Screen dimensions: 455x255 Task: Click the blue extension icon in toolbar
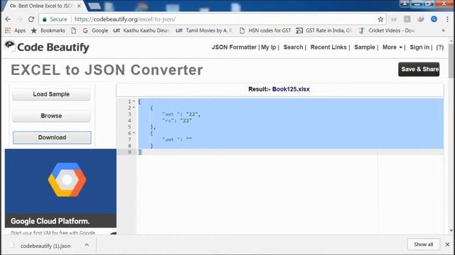[x=434, y=19]
